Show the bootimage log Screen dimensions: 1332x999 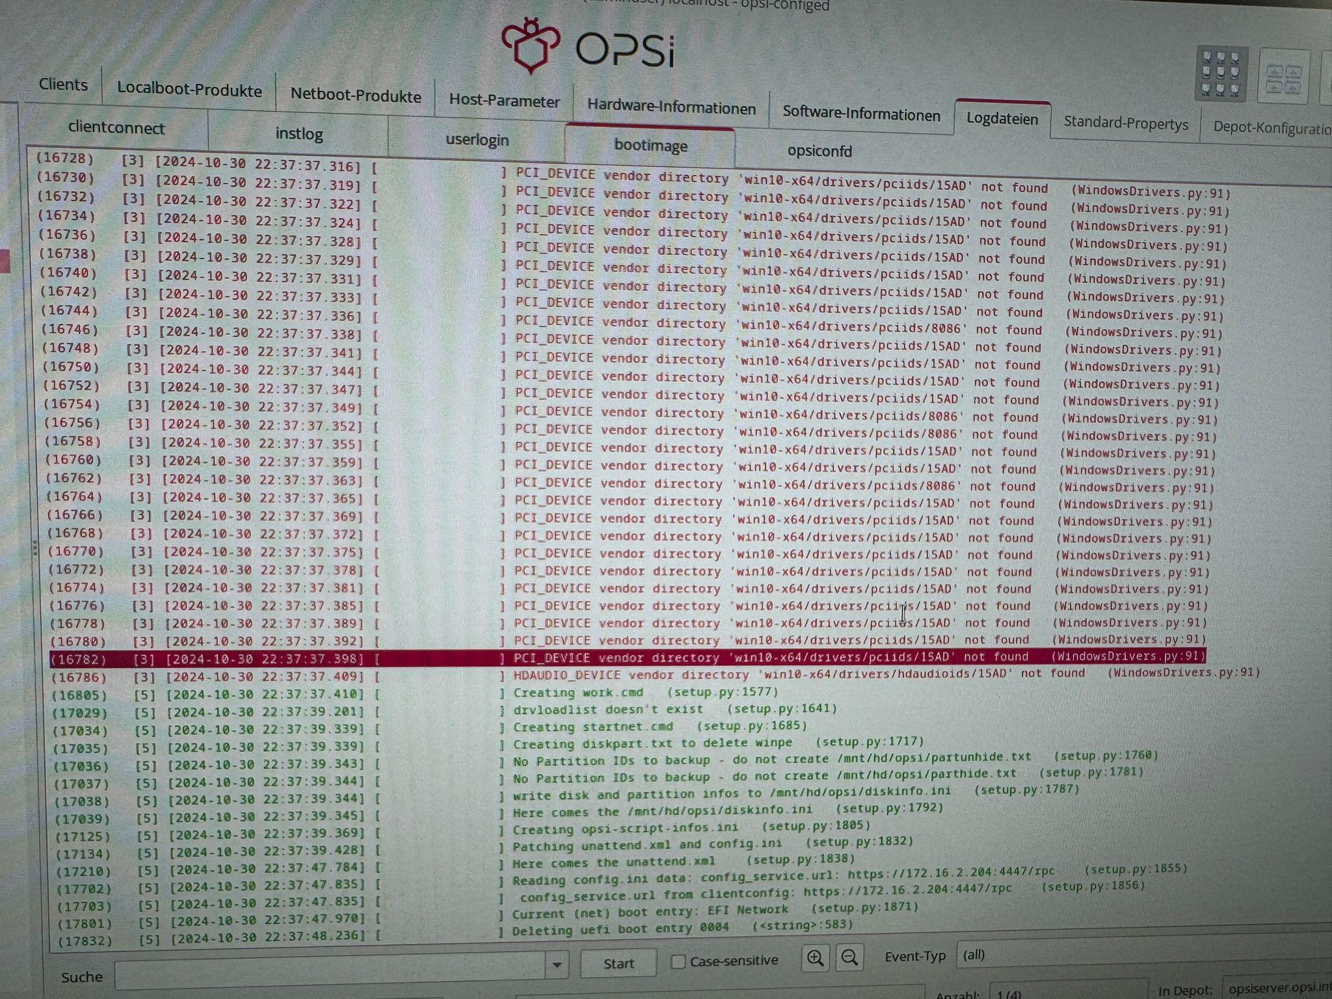[650, 145]
